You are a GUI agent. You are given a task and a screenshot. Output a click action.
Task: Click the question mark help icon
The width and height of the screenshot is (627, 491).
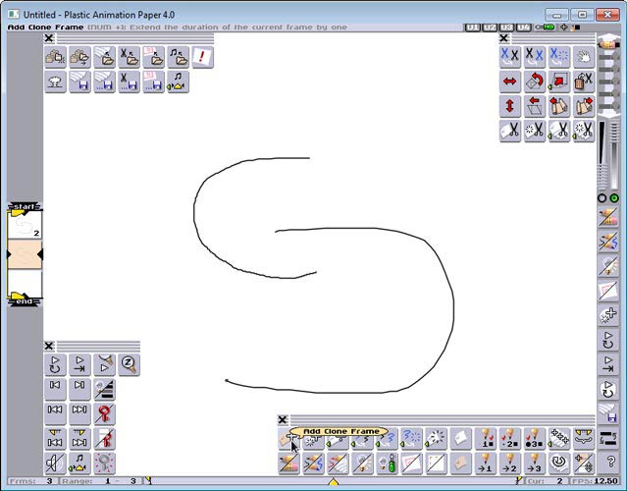[610, 462]
